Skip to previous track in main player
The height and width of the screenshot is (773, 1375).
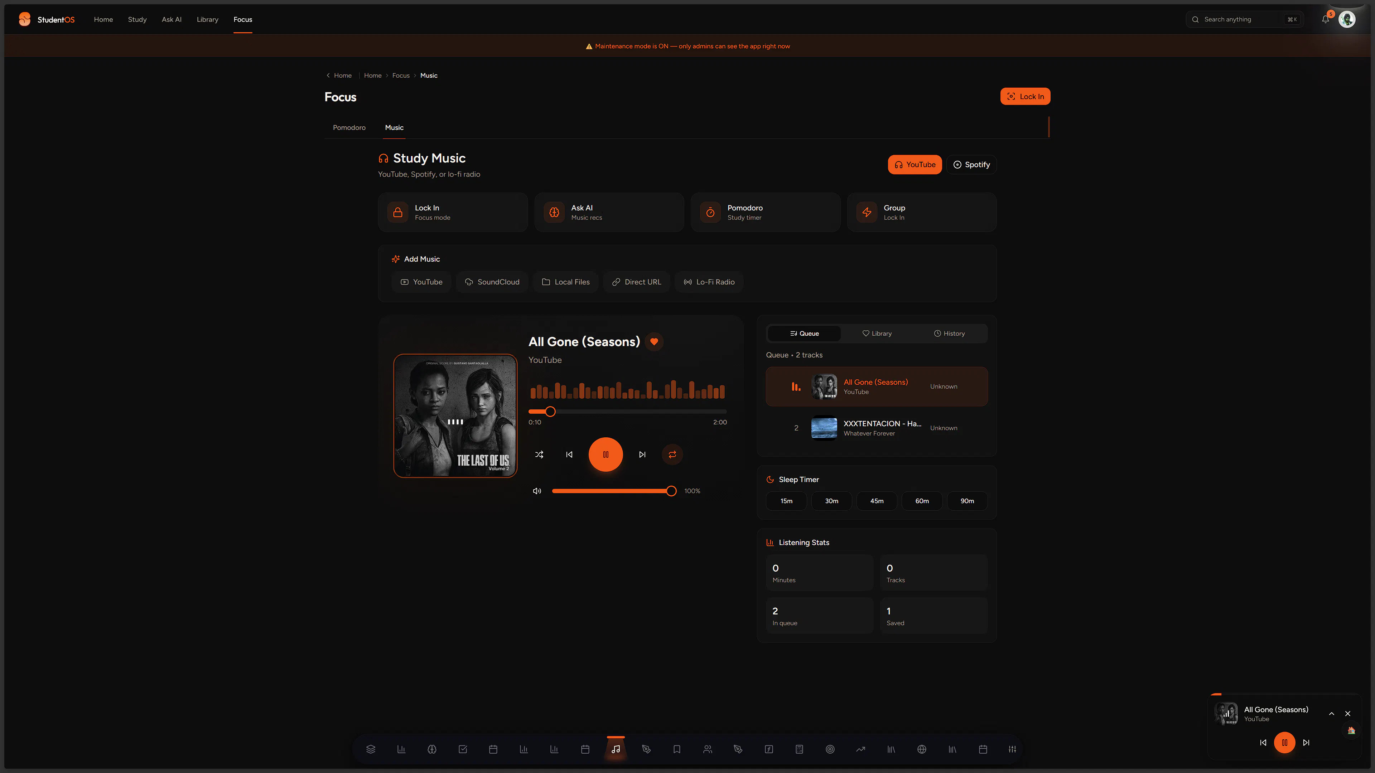click(569, 454)
